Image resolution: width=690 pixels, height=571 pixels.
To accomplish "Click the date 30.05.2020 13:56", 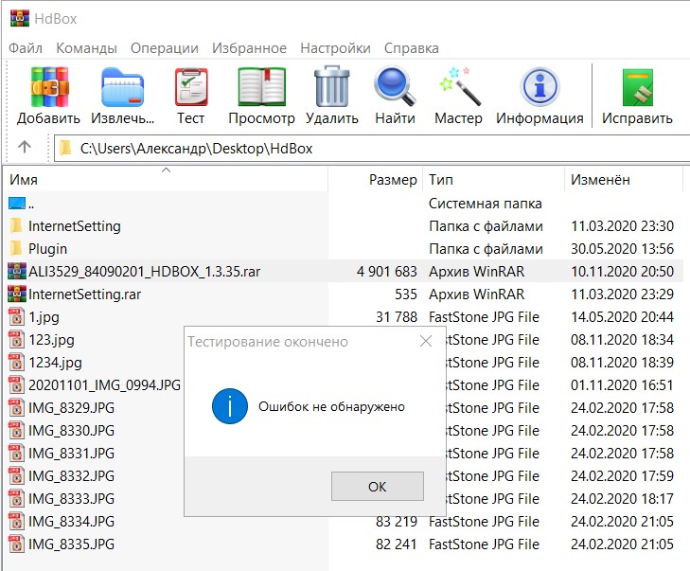I will click(x=622, y=248).
